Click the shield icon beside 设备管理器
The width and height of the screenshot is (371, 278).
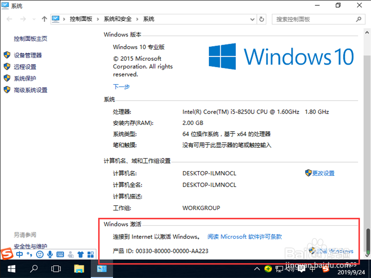[7, 55]
